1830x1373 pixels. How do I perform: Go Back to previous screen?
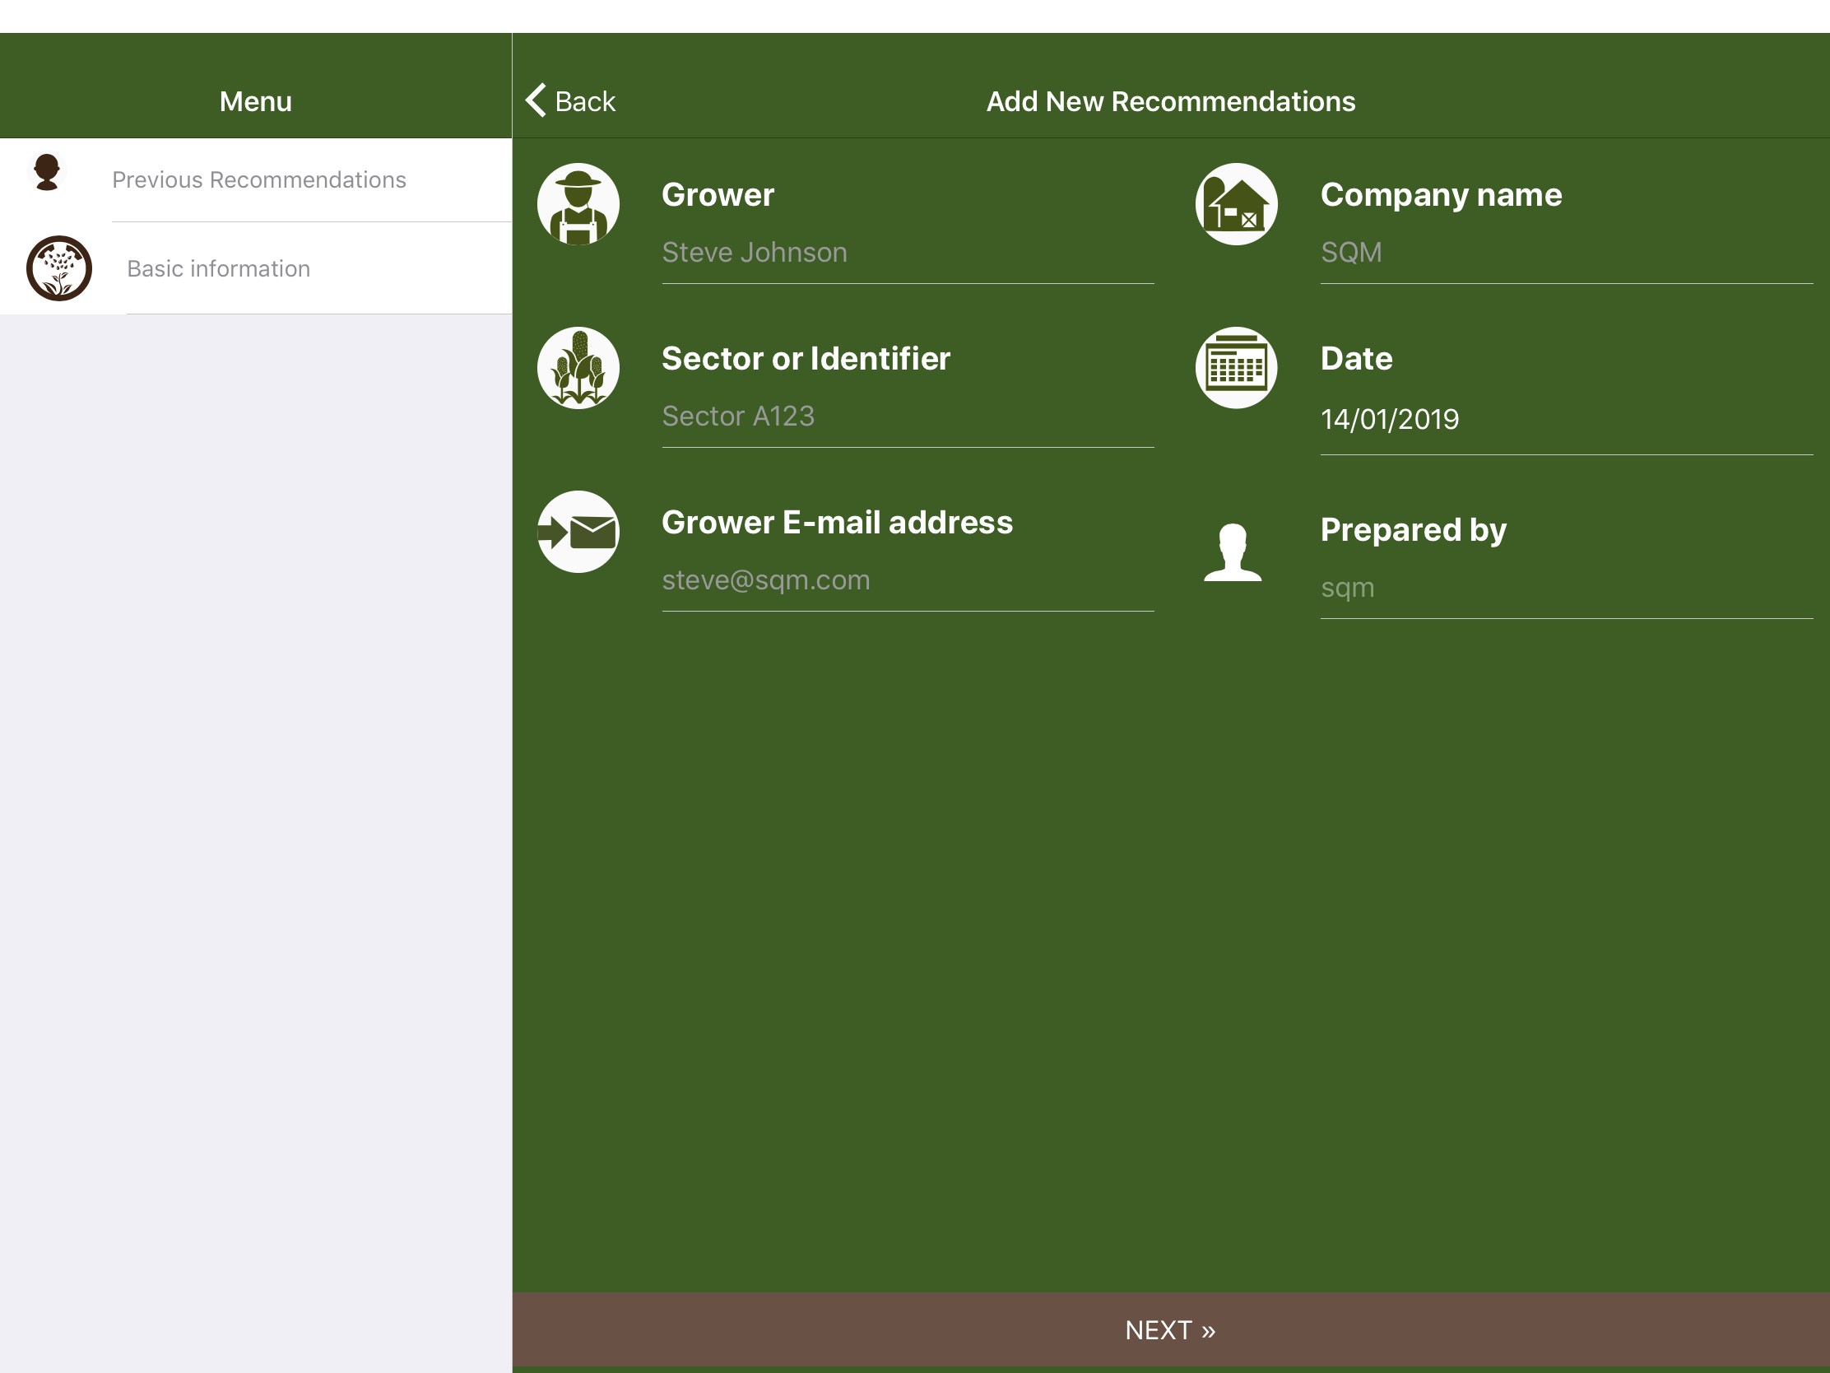(x=584, y=101)
